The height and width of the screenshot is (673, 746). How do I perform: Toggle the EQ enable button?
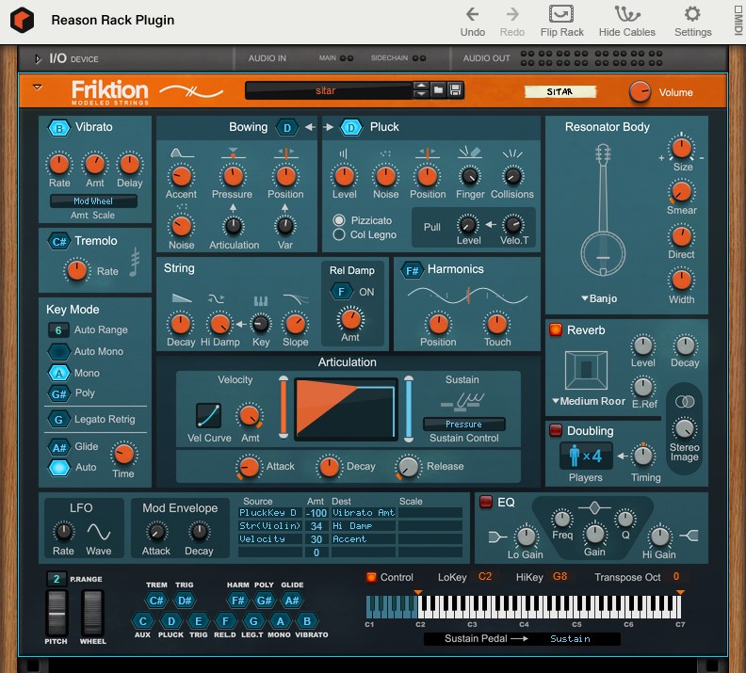click(486, 502)
